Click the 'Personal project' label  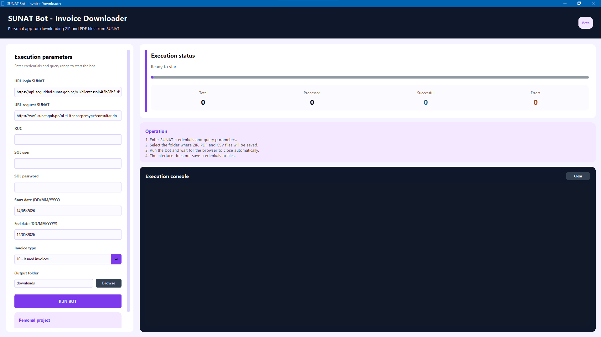[34, 320]
